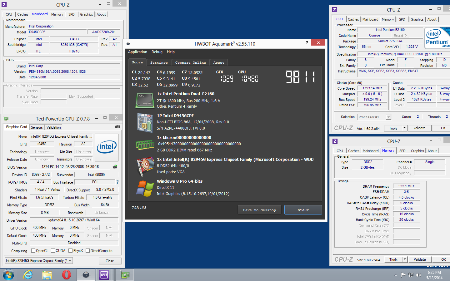Screen dimensions: 450x281
Task: Open the Application menu in HWBOT Aquamark
Action: [x=137, y=52]
